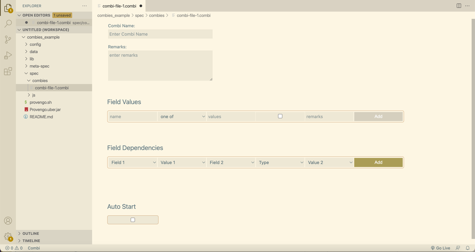Expand the lib folder
The width and height of the screenshot is (475, 252).
pyautogui.click(x=26, y=59)
